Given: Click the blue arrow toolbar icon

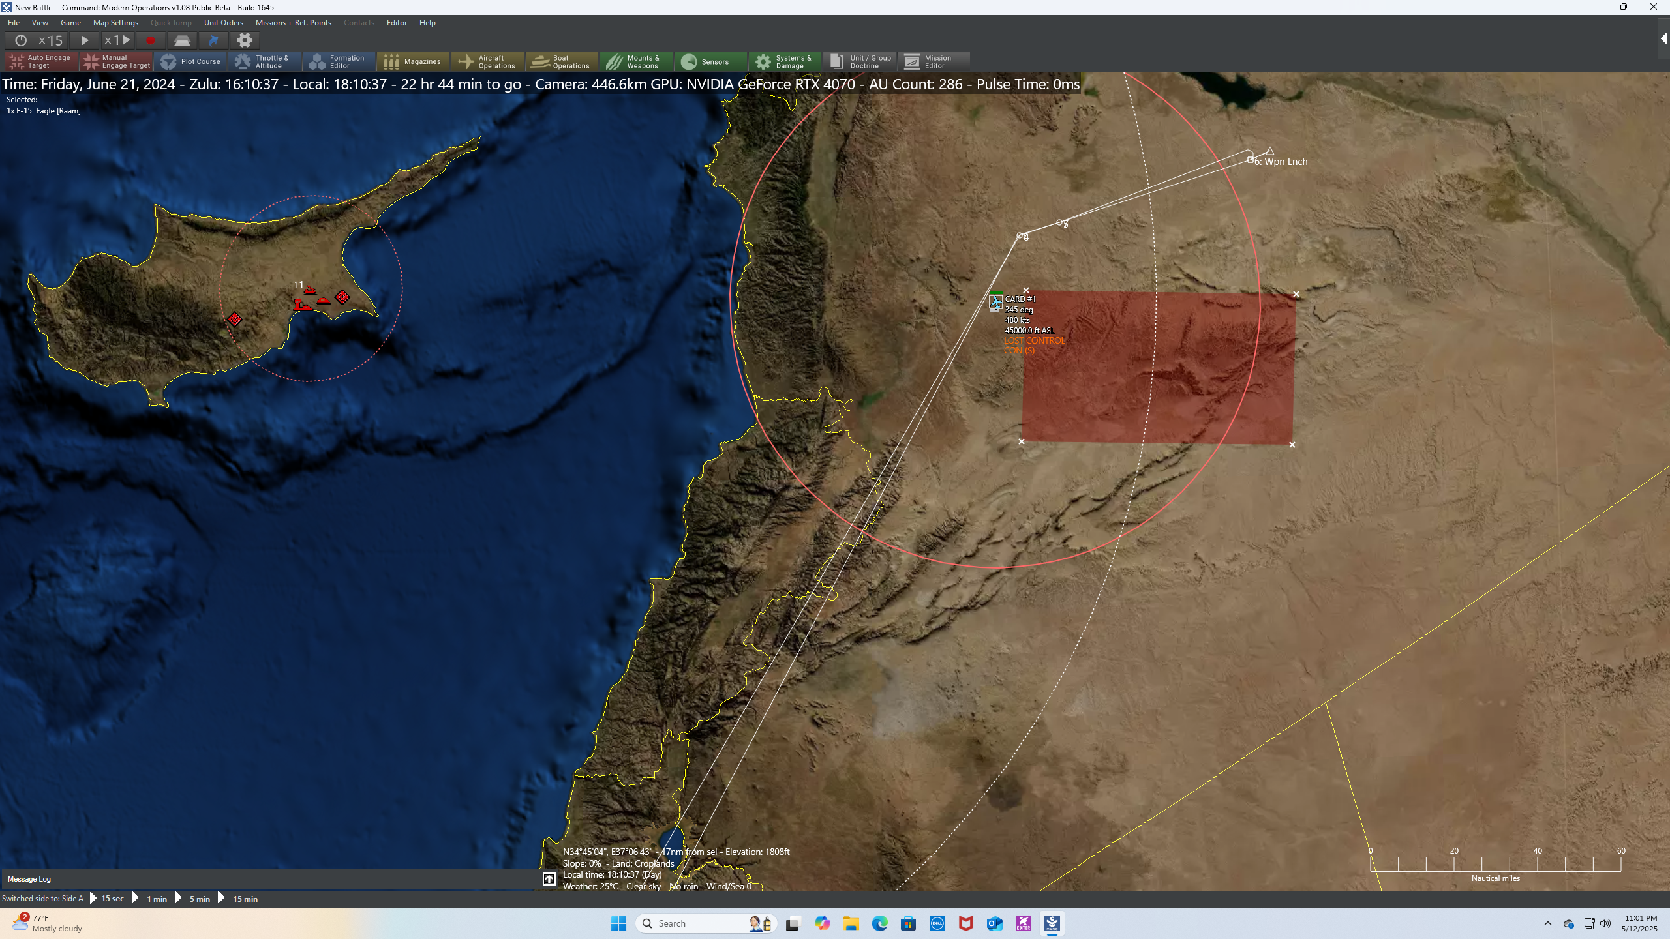Looking at the screenshot, I should pyautogui.click(x=213, y=40).
